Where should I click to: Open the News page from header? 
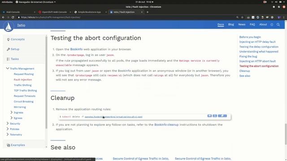(x=242, y=25)
